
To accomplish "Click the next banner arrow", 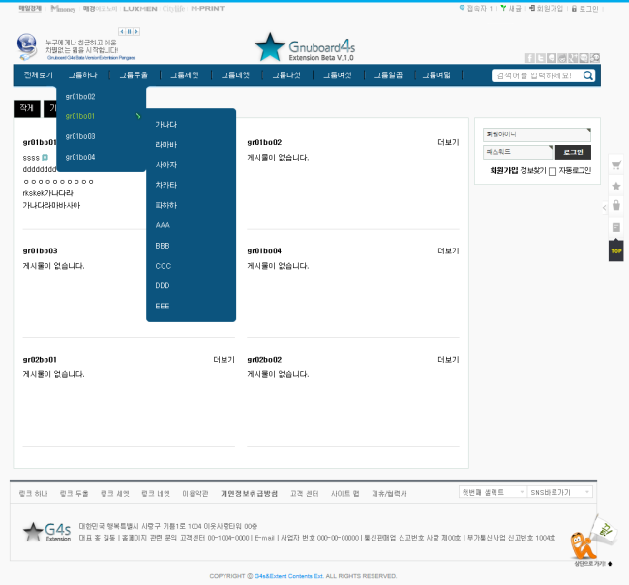I will 136,31.
